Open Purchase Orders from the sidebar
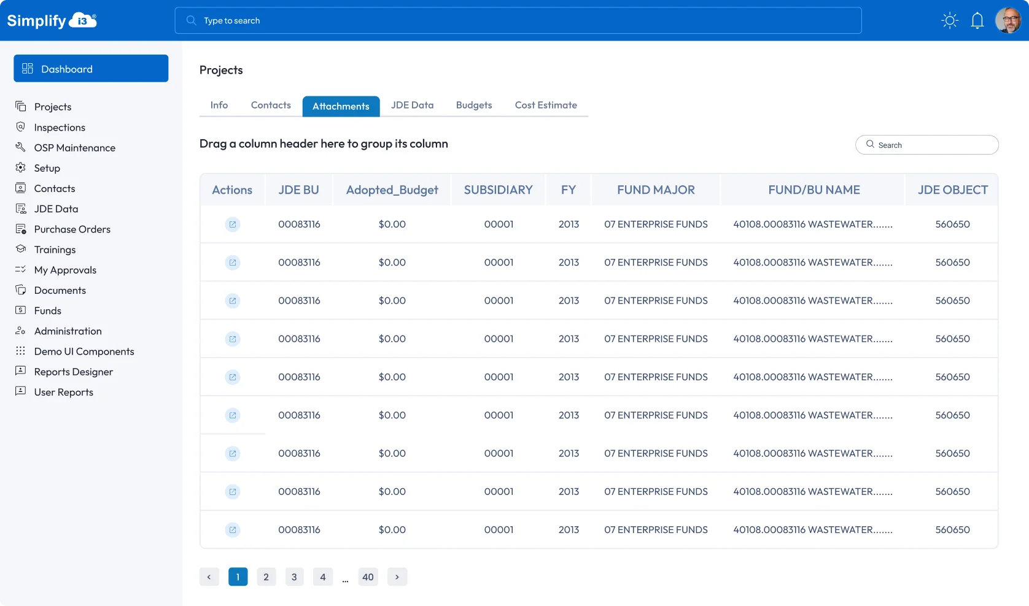The image size is (1029, 606). coord(72,229)
